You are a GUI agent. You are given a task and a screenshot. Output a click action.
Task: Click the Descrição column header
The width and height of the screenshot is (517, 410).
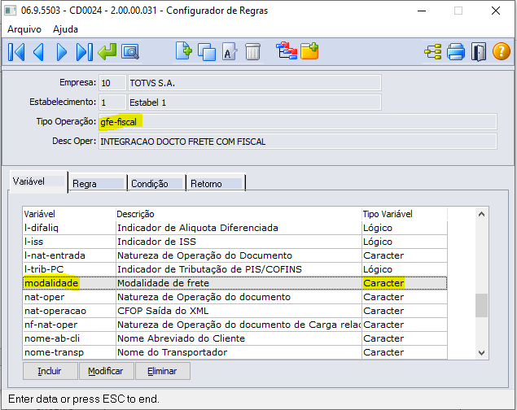coord(239,214)
